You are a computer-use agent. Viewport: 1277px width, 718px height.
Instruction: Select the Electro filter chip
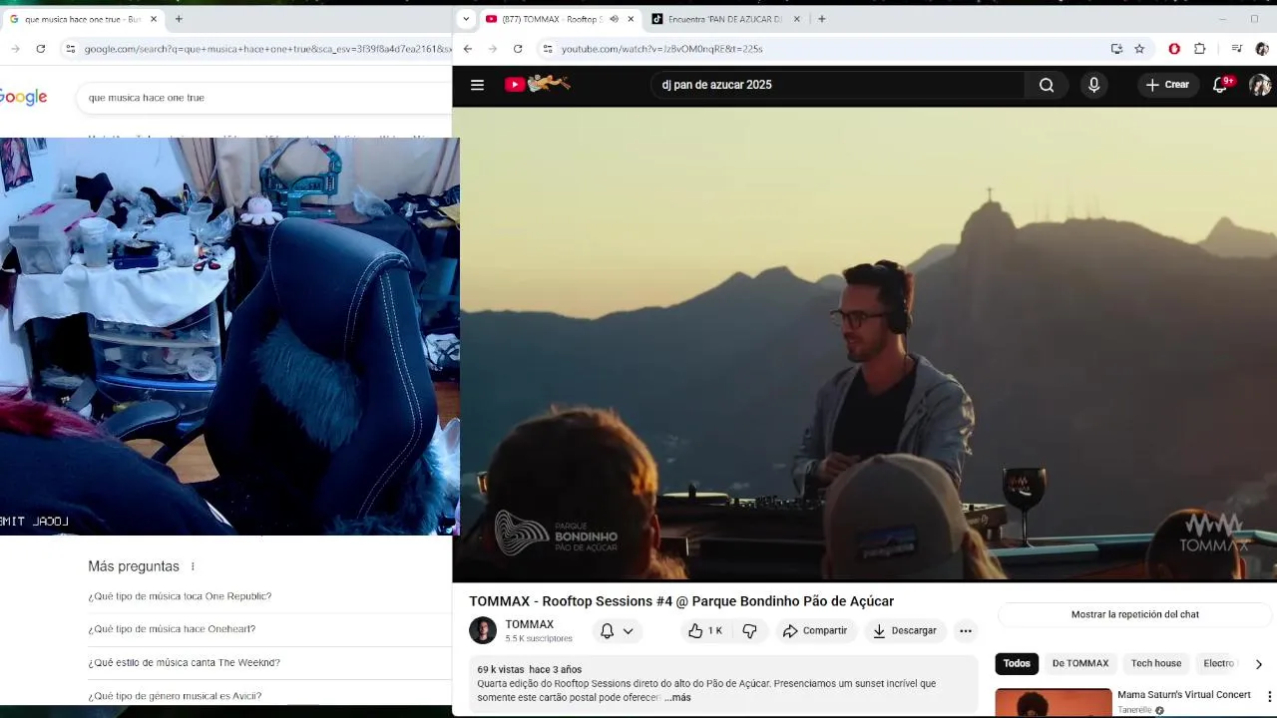(x=1218, y=663)
